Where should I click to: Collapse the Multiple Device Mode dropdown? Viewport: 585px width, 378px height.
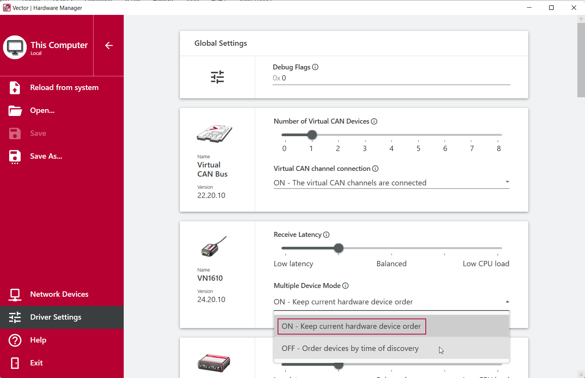tap(507, 302)
